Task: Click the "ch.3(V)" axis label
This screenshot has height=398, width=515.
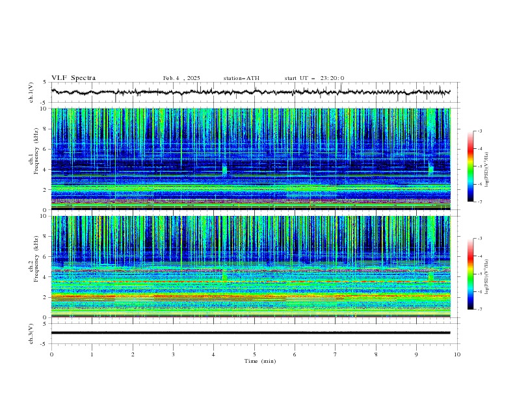Action: point(31,334)
